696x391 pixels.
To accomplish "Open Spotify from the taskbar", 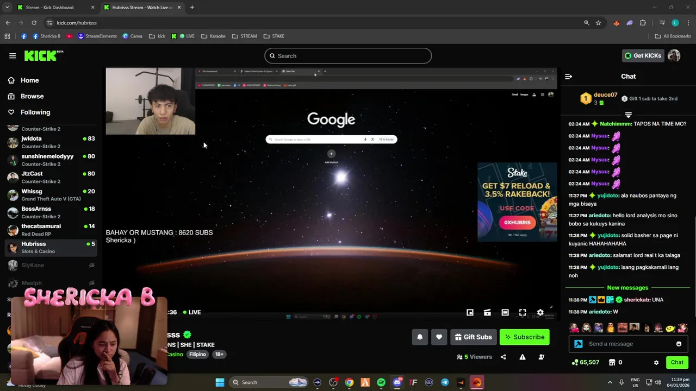I will tap(381, 382).
